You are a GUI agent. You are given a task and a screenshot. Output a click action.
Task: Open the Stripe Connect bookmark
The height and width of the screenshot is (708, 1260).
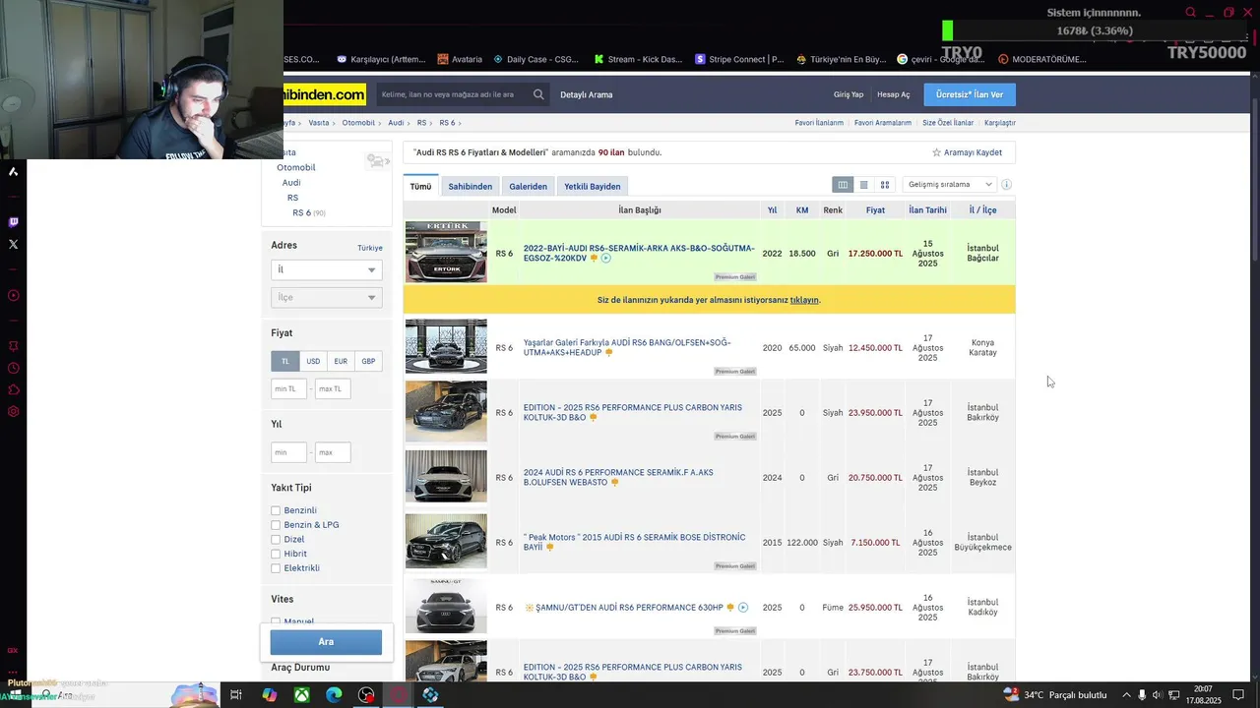click(739, 59)
